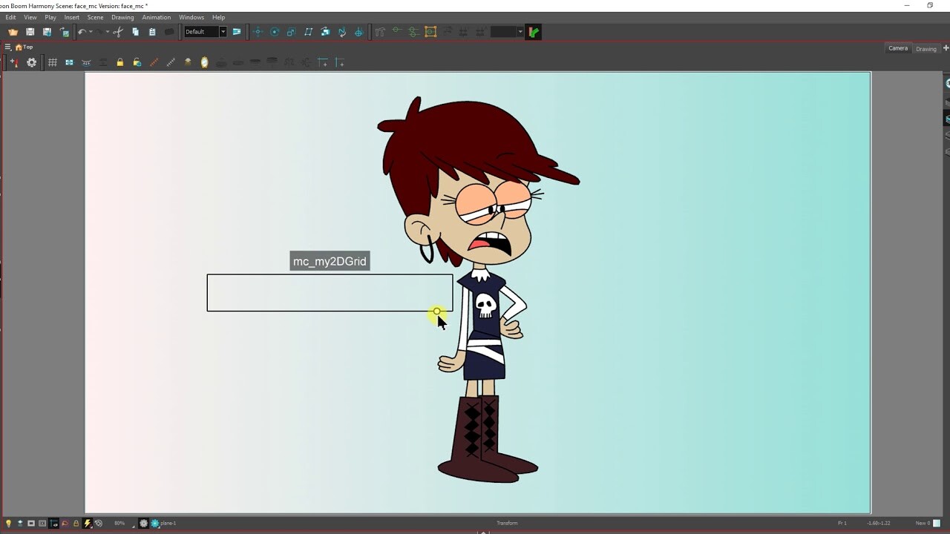
Task: Open the View menu
Action: click(x=30, y=17)
